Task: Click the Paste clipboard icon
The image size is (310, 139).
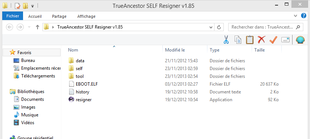Action: coord(250,40)
